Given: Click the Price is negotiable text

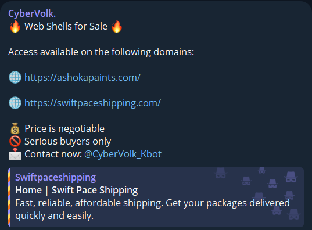Looking at the screenshot, I should point(64,128).
